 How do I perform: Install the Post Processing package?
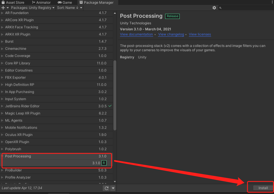point(263,188)
